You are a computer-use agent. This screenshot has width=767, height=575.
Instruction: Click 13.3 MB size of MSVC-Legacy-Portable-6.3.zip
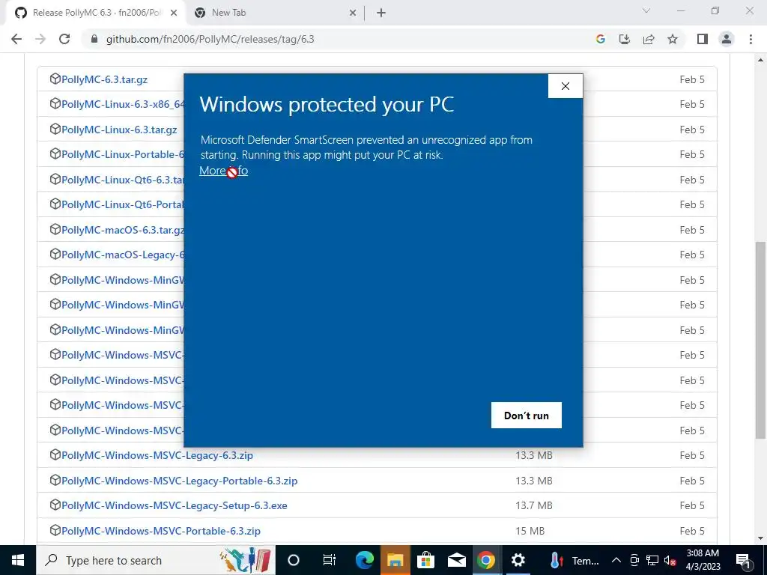tap(533, 481)
